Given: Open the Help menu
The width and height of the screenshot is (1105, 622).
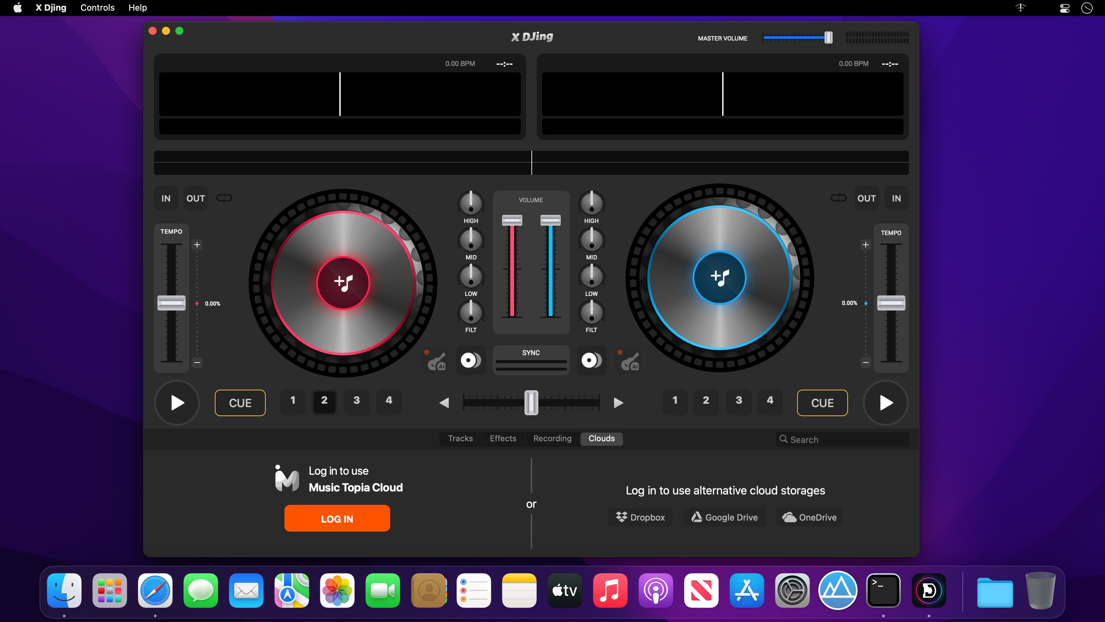Looking at the screenshot, I should pos(138,8).
